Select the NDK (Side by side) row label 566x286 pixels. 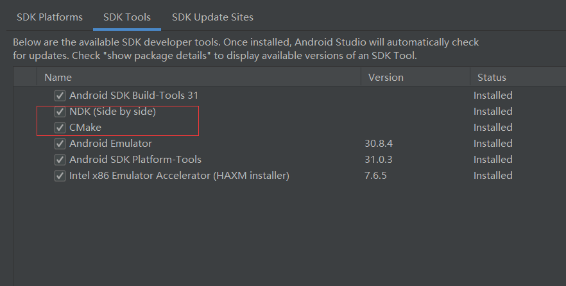tap(112, 112)
